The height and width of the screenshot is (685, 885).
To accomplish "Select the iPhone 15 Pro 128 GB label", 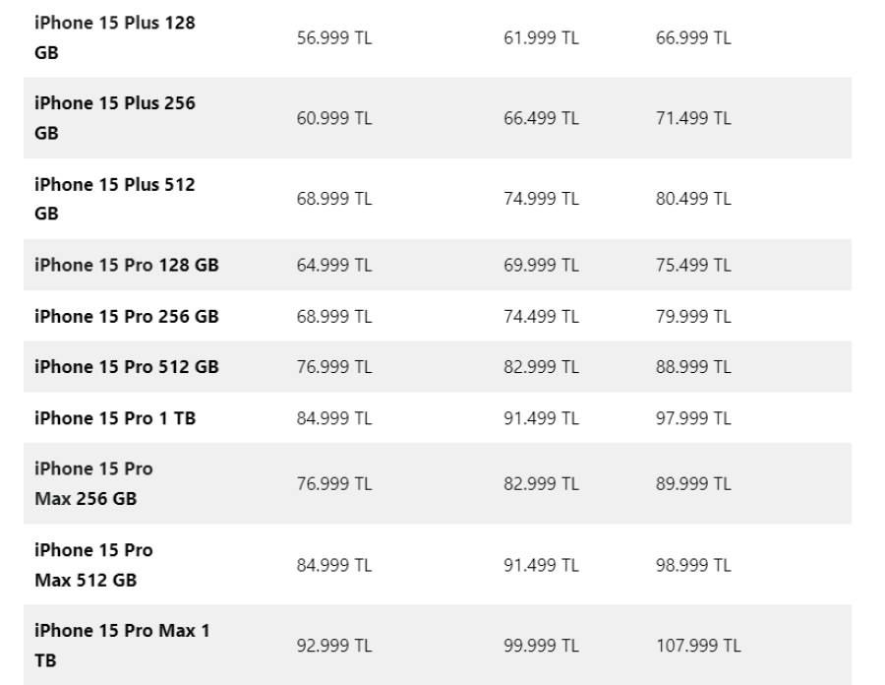I will [126, 265].
